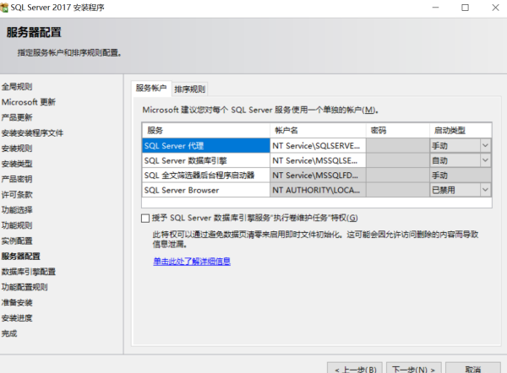Select the SQL Server 代理 service row
The width and height of the screenshot is (507, 373).
[204, 145]
